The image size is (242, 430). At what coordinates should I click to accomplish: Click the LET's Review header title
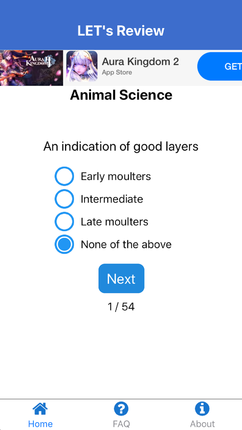coord(121,30)
